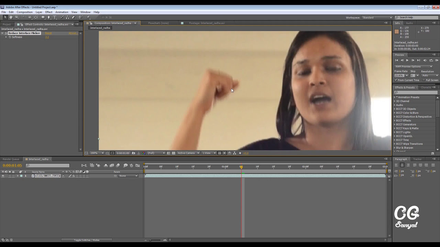This screenshot has width=440, height=247.
Task: Collapse Reduce Interlace Flicker effect
Action: click(2, 33)
